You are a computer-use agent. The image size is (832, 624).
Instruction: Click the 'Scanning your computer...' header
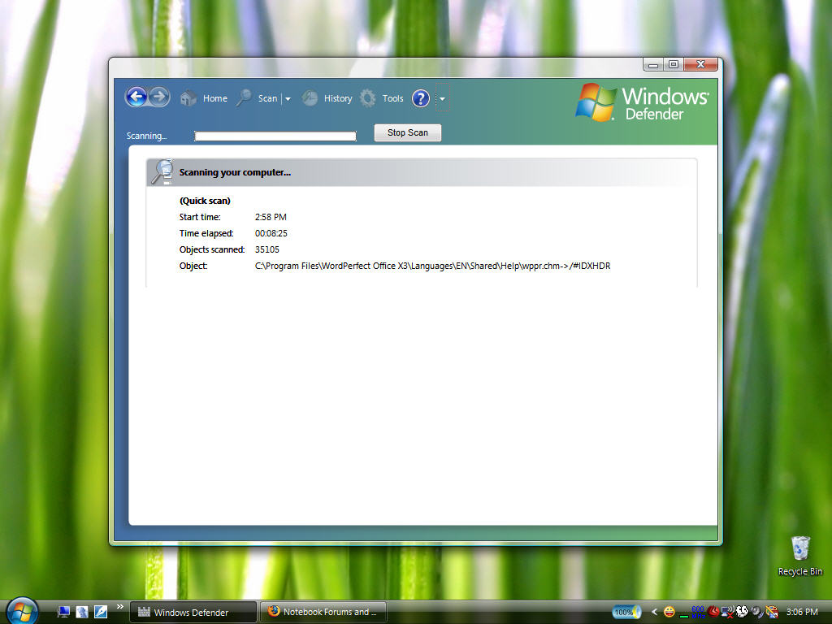[235, 172]
